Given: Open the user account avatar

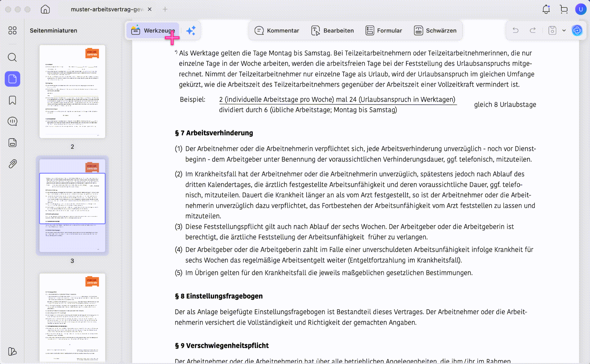Looking at the screenshot, I should tap(581, 9).
